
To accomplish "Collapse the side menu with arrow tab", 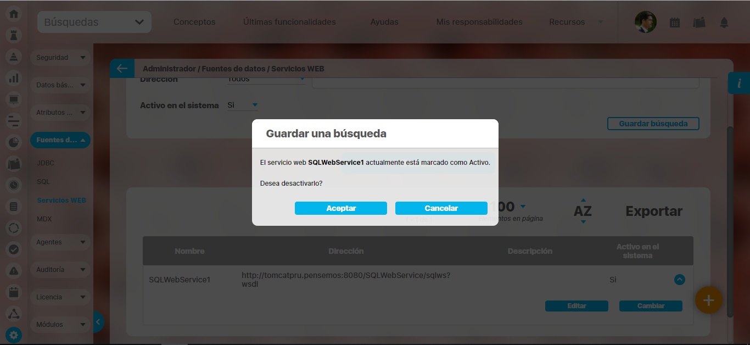I will (x=98, y=322).
